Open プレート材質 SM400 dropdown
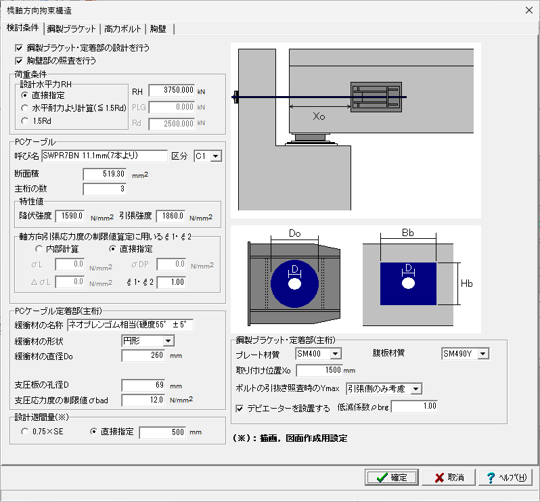The width and height of the screenshot is (540, 502). point(335,353)
